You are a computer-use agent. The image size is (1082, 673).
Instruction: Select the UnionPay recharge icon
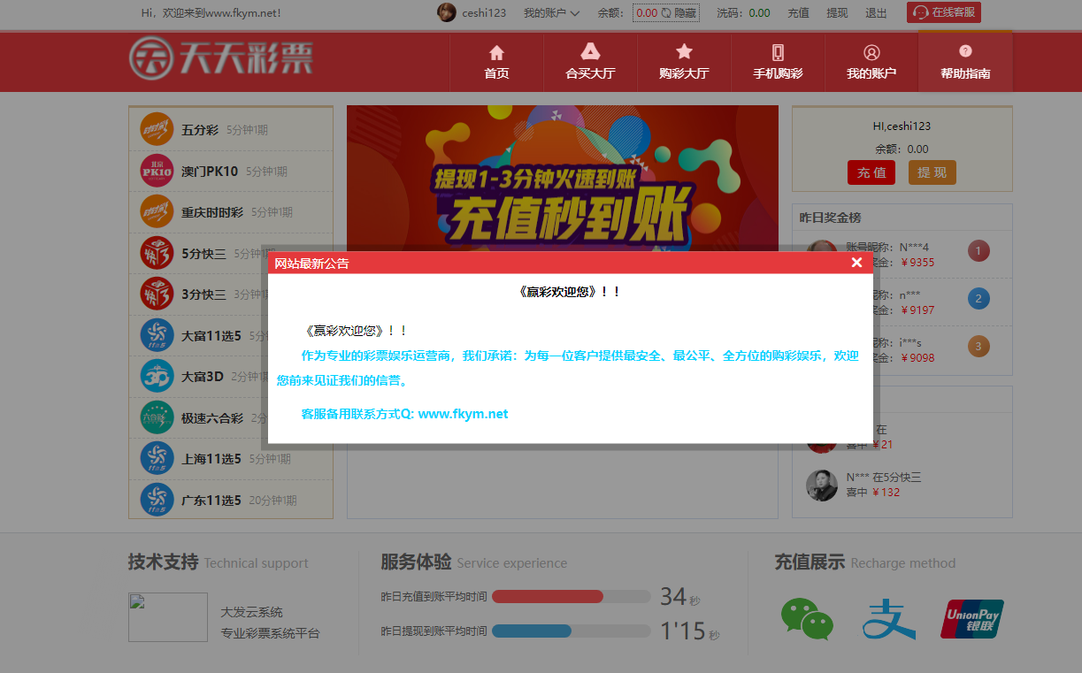pos(971,619)
